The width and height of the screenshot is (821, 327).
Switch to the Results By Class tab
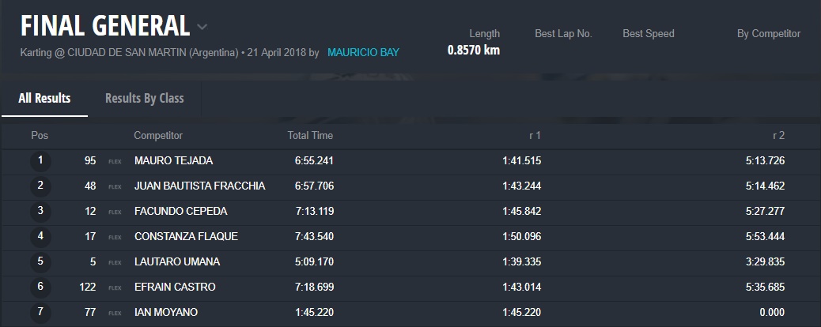[x=144, y=99]
